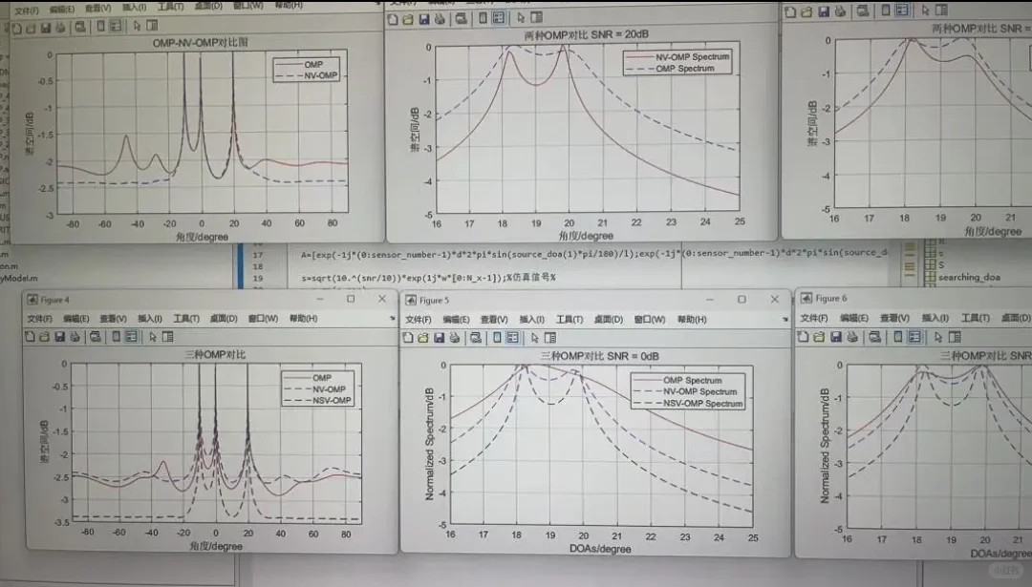Click Link Plot icon in Figure 4 toolbar
1032x587 pixels.
(96, 337)
